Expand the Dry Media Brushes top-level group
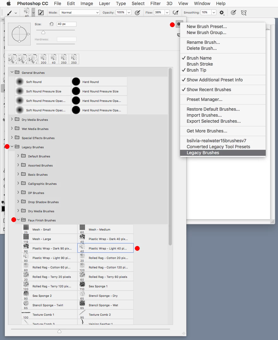 [12, 119]
